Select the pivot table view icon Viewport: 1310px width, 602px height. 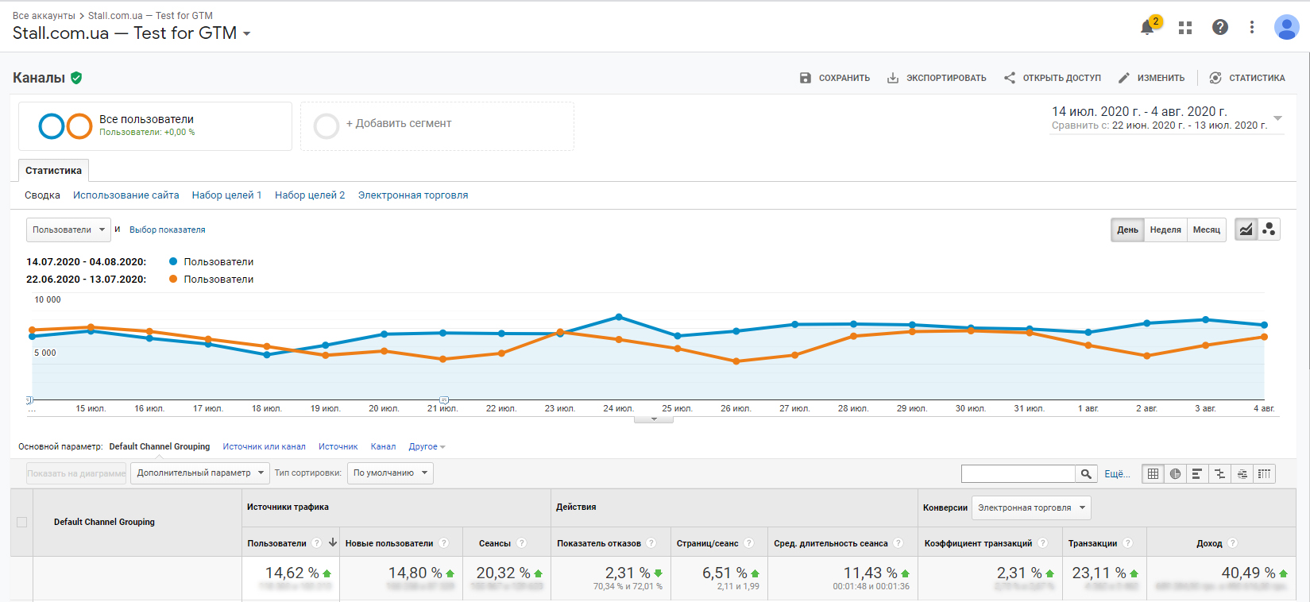click(x=1264, y=474)
